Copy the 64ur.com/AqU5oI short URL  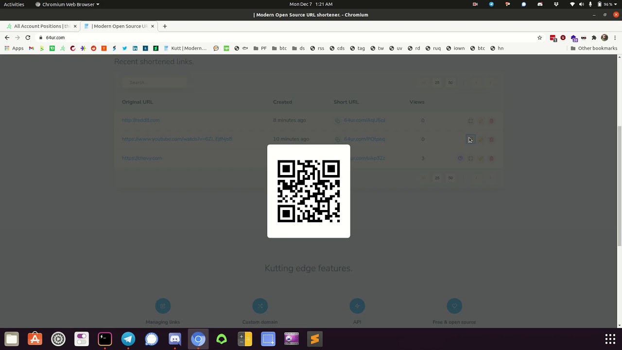[337, 121]
